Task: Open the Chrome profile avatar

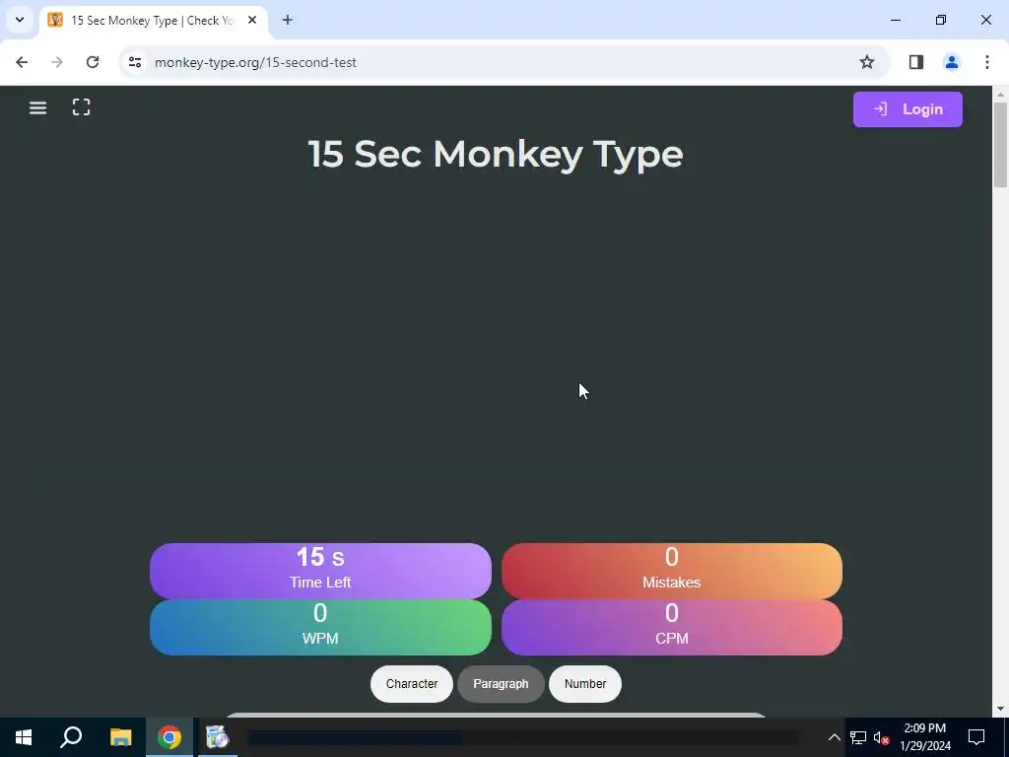Action: 952,62
